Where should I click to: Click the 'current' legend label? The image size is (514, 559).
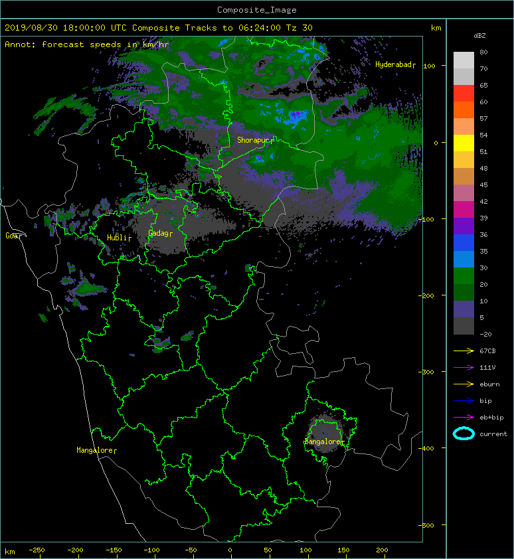coord(493,434)
